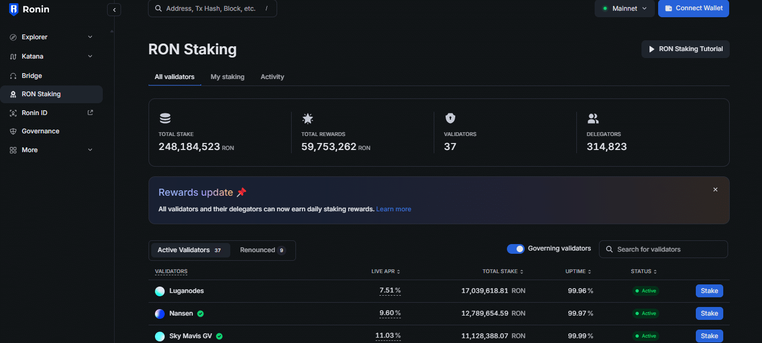Click the Bridge icon in sidebar
The width and height of the screenshot is (762, 343).
[x=13, y=76]
